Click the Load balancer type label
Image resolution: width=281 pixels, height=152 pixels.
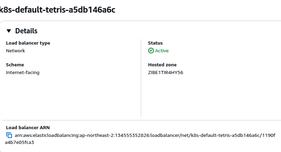[28, 43]
